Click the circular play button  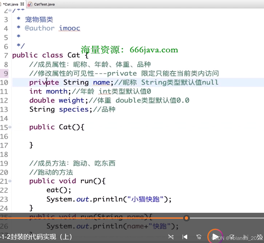click(215, 237)
